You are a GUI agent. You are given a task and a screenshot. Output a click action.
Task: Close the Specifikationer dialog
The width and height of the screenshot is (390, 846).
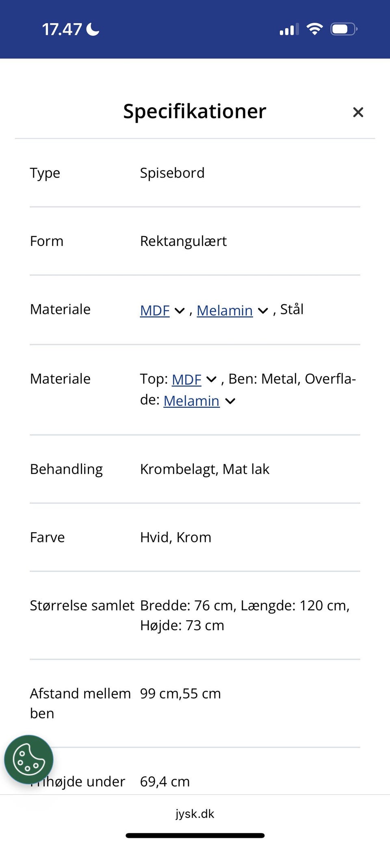tap(358, 112)
